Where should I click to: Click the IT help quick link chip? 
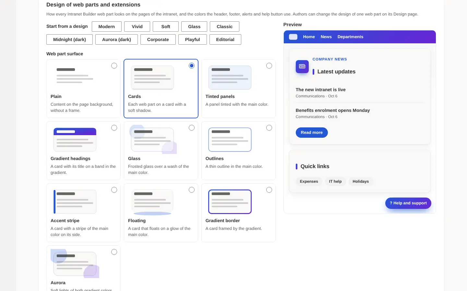pos(335,181)
